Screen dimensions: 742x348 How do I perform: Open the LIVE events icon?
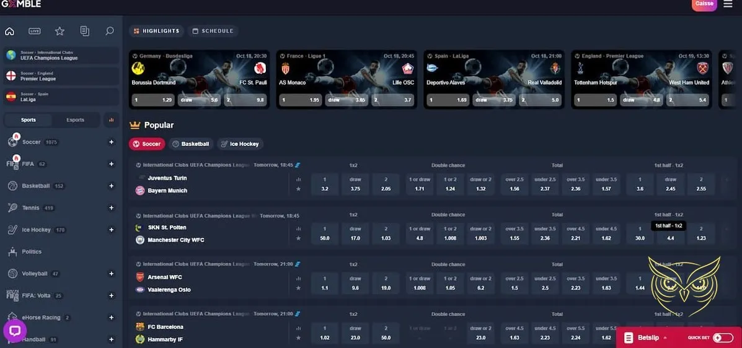point(35,31)
